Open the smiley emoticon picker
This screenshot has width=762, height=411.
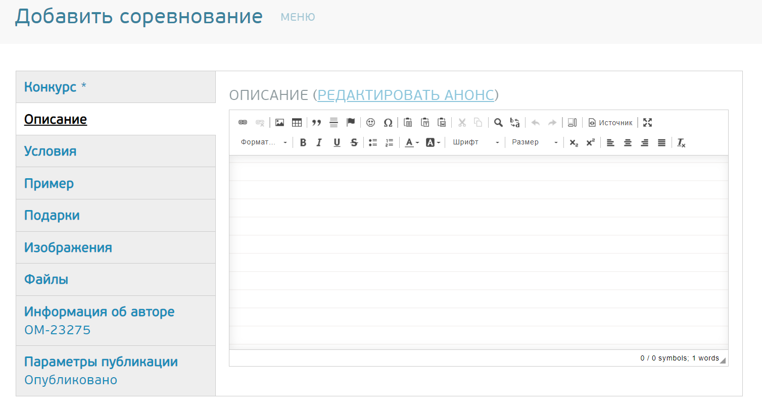pyautogui.click(x=370, y=123)
